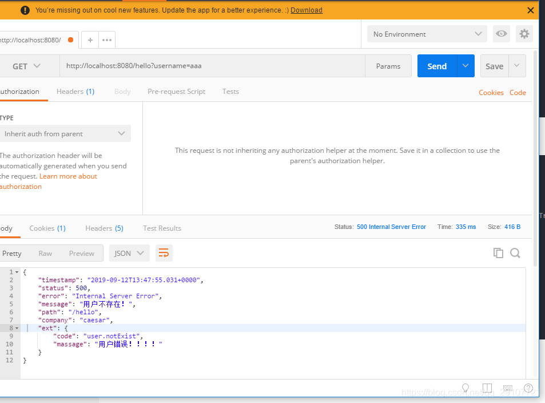This screenshot has height=403, width=545.
Task: Open the Download link in the update banner
Action: 307,10
